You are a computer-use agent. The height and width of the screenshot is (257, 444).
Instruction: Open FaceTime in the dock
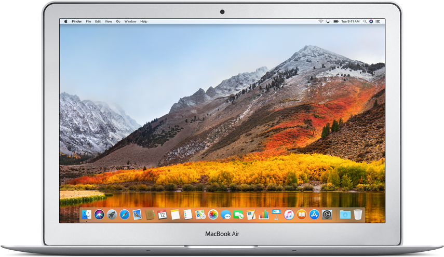[238, 214]
